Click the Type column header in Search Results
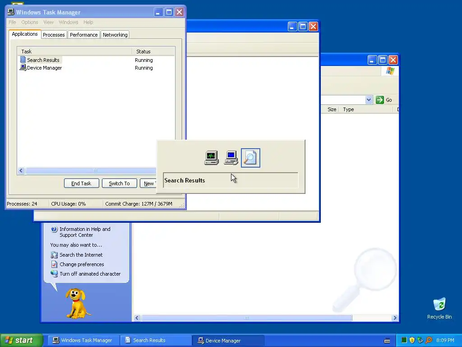This screenshot has height=347, width=462. [x=366, y=109]
